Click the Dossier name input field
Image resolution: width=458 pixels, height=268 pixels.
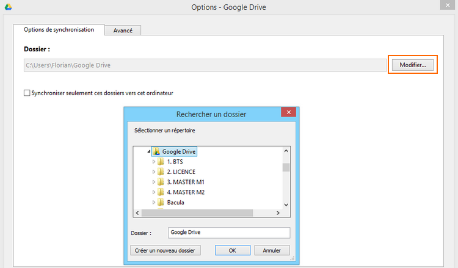coord(229,233)
